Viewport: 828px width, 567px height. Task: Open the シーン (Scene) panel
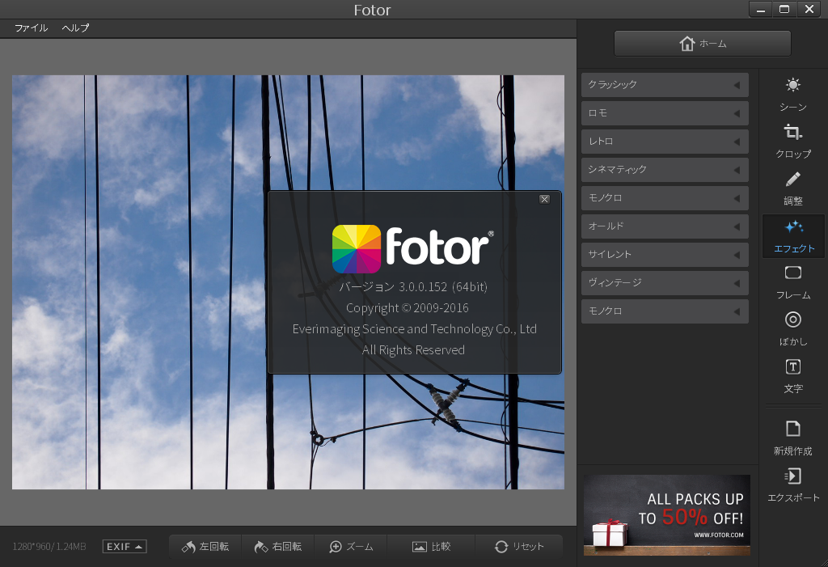[792, 93]
